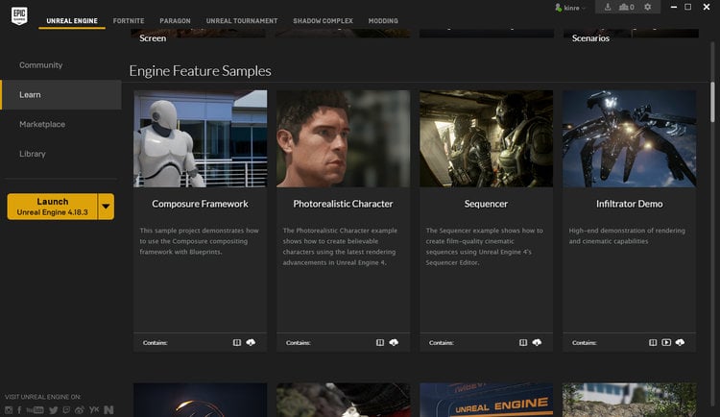This screenshot has height=417, width=720.
Task: Click the Infiltrator Demo title
Action: (629, 204)
